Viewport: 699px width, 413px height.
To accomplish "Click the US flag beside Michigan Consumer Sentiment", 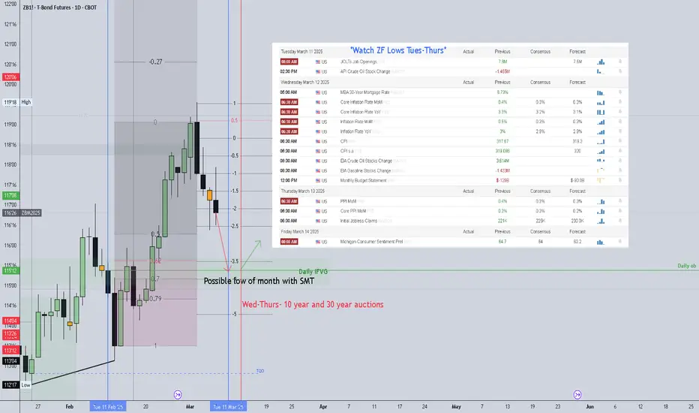I will coord(318,242).
